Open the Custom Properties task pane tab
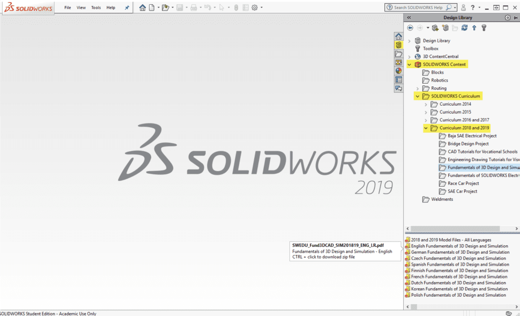Image resolution: width=520 pixels, height=316 pixels. (x=399, y=79)
